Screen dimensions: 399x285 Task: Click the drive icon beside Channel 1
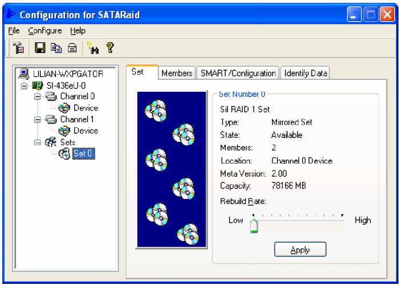(51, 119)
